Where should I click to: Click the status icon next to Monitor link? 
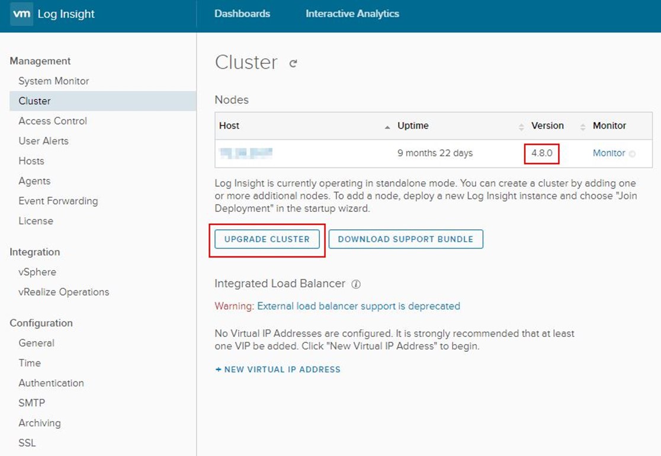(x=632, y=154)
